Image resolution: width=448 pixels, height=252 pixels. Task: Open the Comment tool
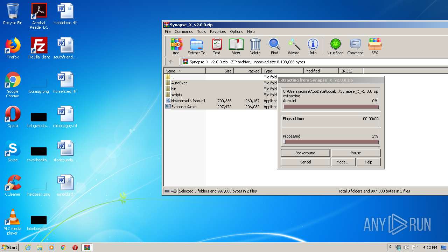(x=355, y=47)
